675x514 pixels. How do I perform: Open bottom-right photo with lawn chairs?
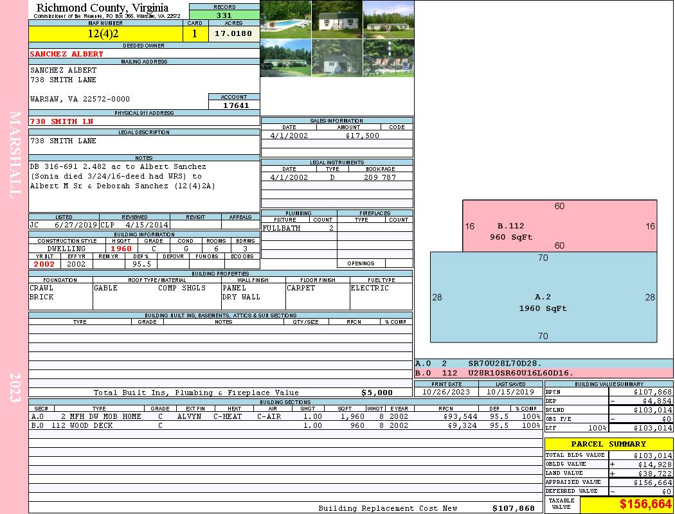388,58
